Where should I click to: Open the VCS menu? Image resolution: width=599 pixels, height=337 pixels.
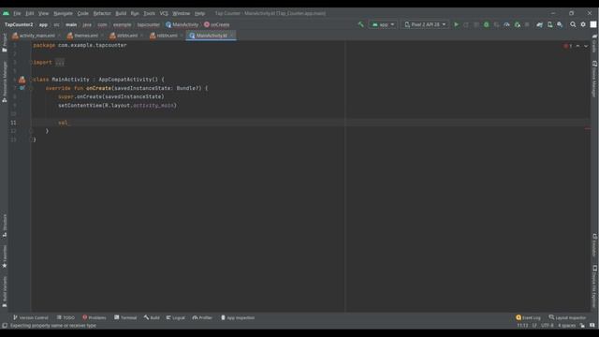pyautogui.click(x=164, y=13)
